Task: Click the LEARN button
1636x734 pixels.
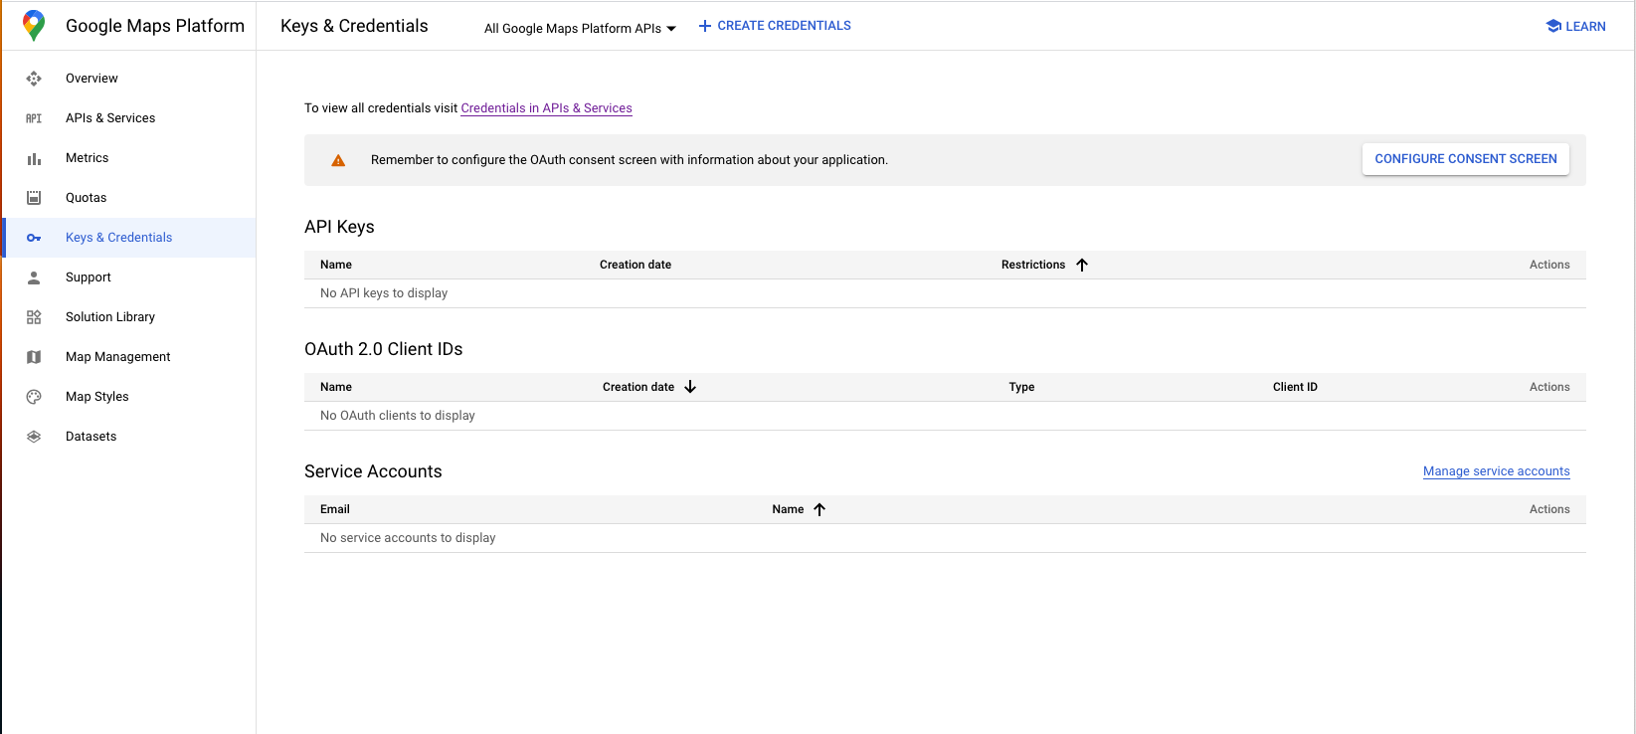Action: point(1576,26)
